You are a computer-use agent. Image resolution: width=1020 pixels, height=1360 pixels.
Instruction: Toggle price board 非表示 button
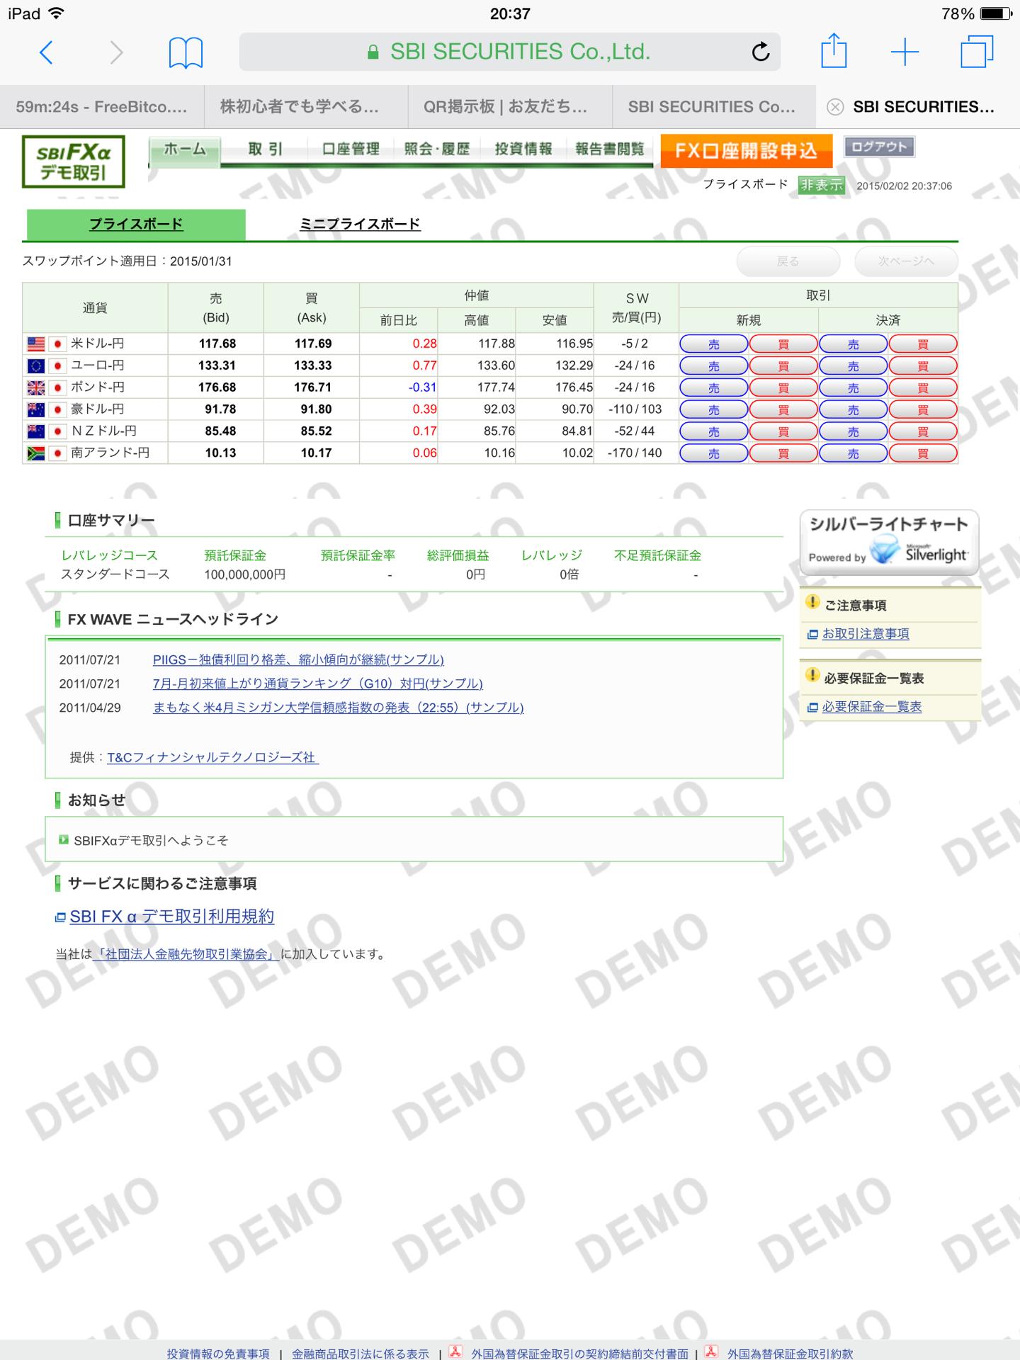click(822, 185)
